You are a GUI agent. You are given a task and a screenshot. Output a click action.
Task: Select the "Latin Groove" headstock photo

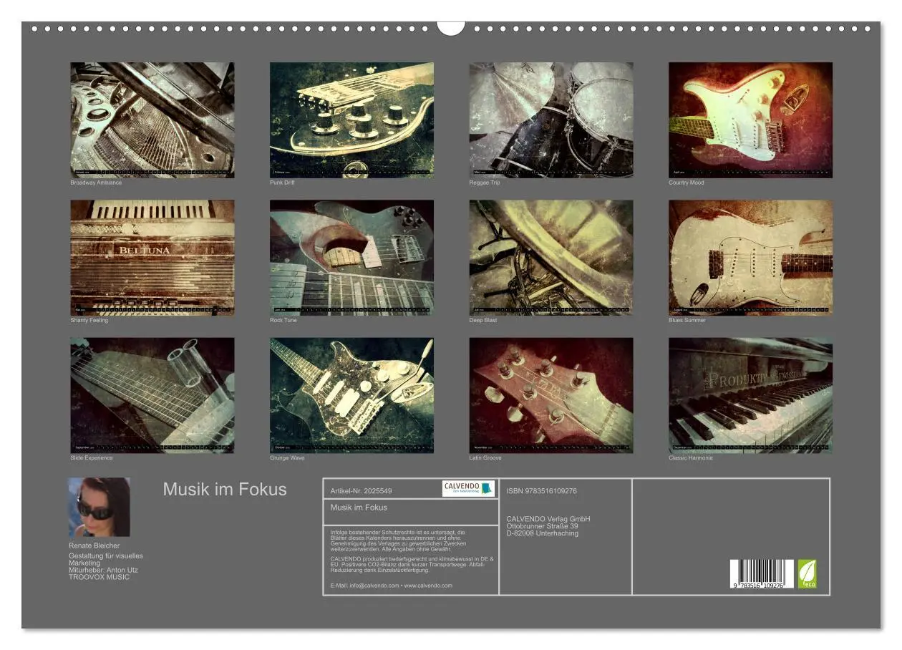click(x=551, y=395)
